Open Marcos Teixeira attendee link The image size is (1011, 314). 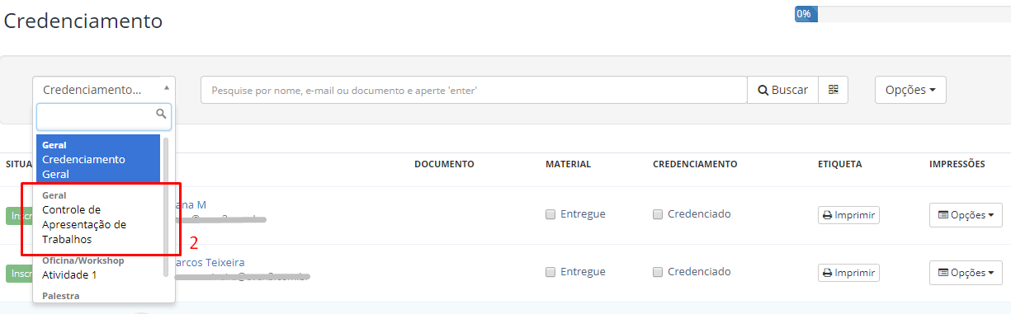210,263
